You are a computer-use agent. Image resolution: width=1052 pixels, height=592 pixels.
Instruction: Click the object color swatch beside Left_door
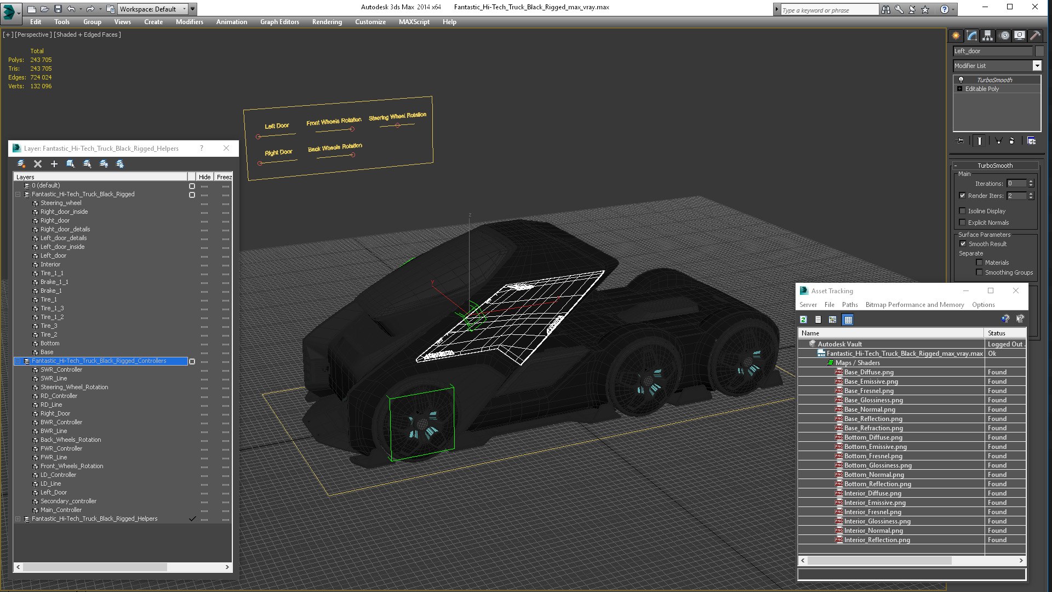tap(1039, 51)
